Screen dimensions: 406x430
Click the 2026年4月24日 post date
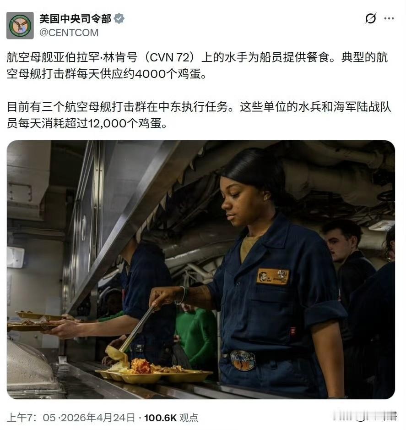tap(98, 418)
